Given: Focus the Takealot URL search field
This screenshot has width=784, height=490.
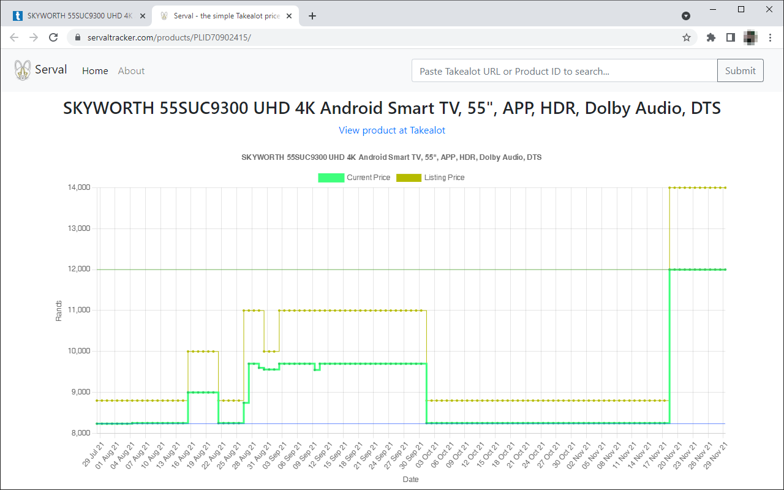Looking at the screenshot, I should pyautogui.click(x=564, y=71).
